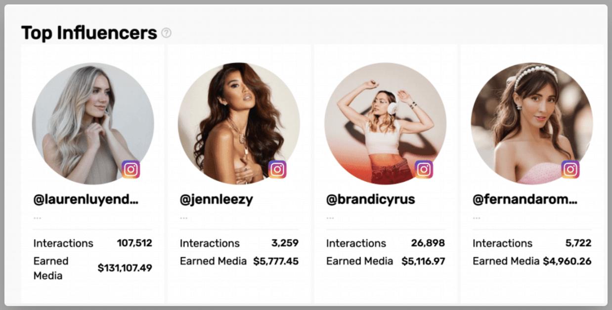
Task: Click the ellipsis under @brandicyrus username
Action: pos(330,218)
